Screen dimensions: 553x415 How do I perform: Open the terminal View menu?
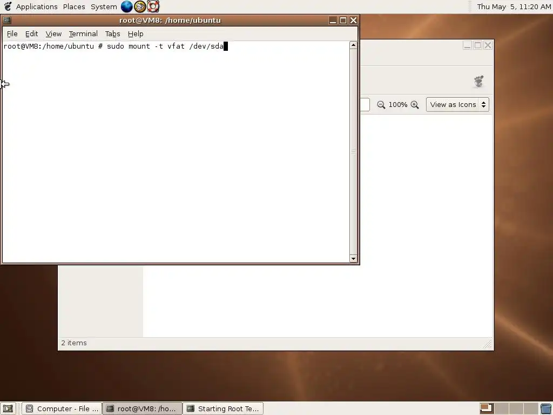coord(53,34)
